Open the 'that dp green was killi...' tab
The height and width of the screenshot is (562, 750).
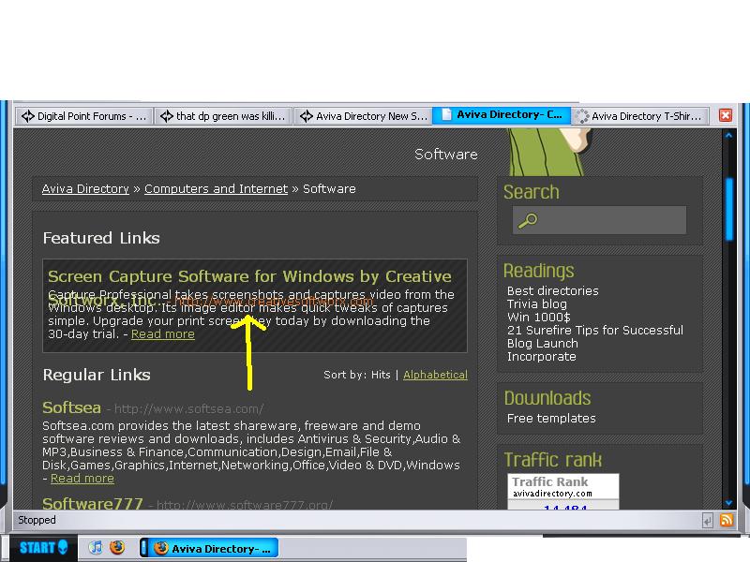[223, 116]
